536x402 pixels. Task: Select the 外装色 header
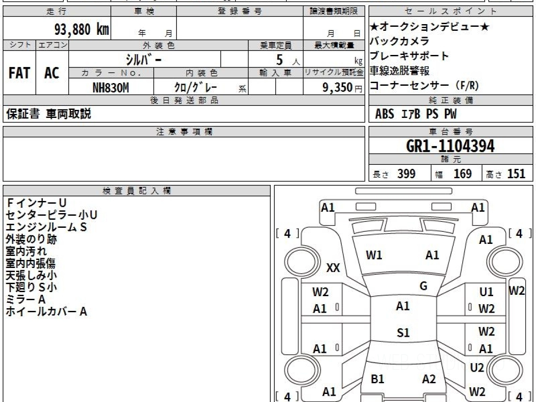(x=159, y=45)
